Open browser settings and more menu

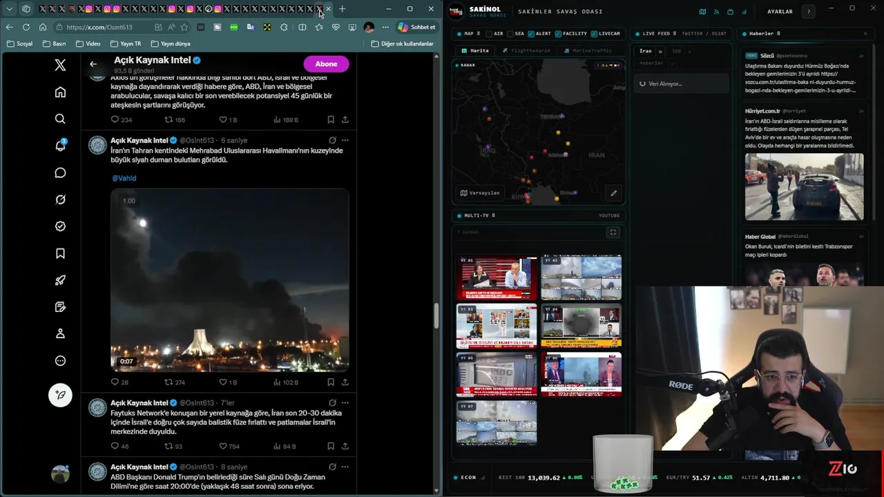385,27
